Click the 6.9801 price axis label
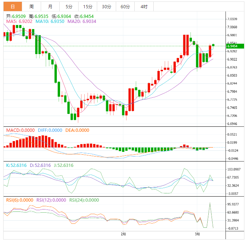The width and height of the screenshot is (248, 241). point(232,35)
